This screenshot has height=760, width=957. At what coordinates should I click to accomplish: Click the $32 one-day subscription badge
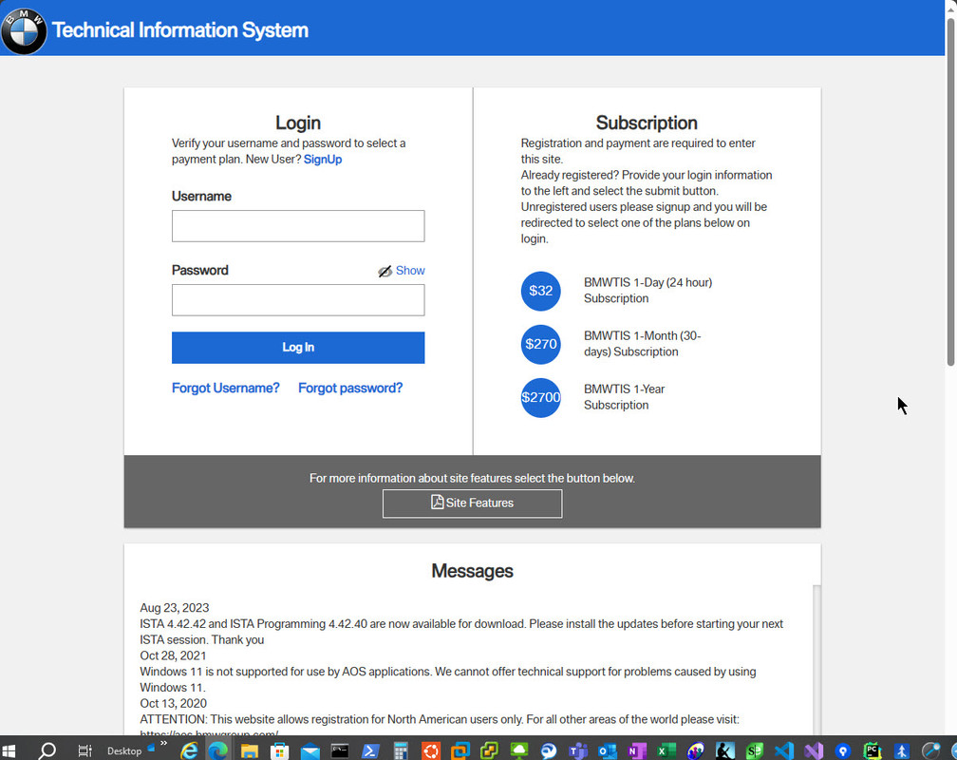coord(541,291)
